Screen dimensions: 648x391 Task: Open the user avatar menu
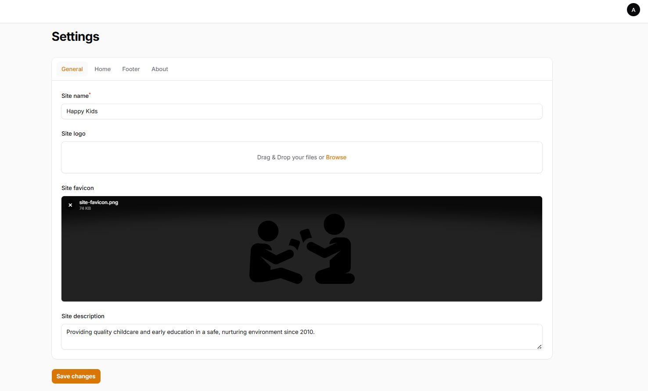coord(633,10)
